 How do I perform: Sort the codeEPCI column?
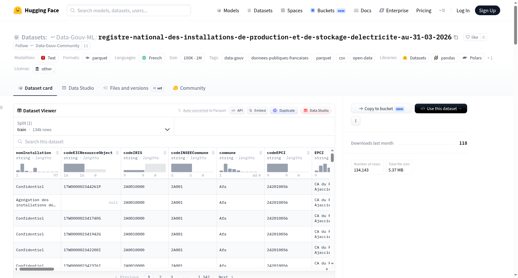pyautogui.click(x=308, y=153)
